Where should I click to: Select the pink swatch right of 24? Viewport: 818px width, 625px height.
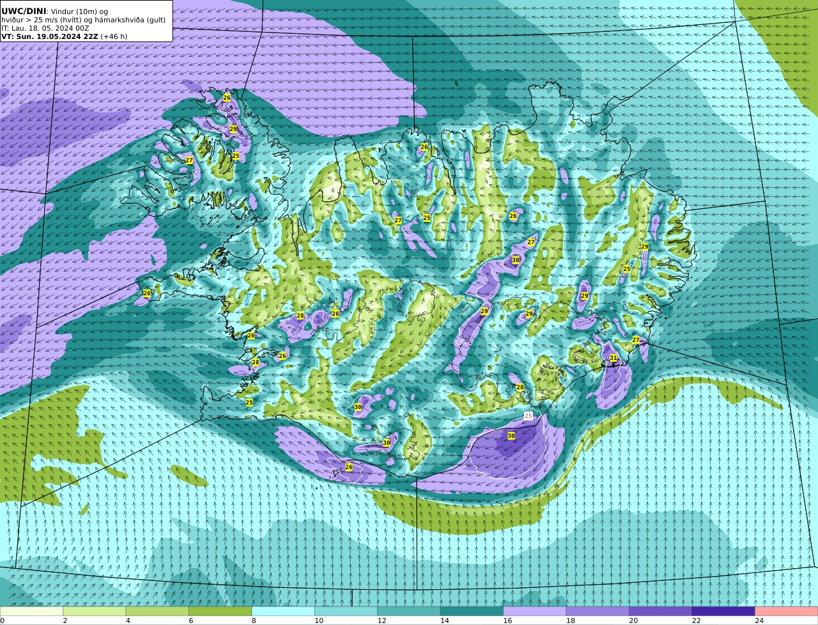pos(787,611)
